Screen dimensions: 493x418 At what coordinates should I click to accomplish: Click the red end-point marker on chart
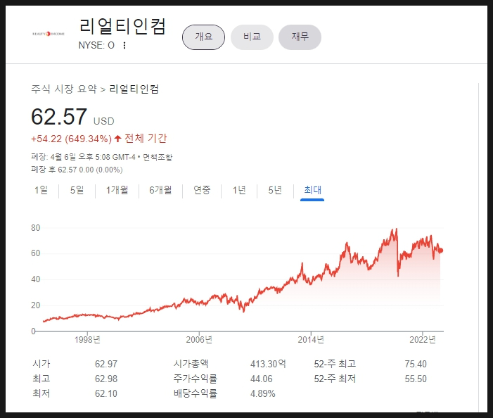(441, 251)
